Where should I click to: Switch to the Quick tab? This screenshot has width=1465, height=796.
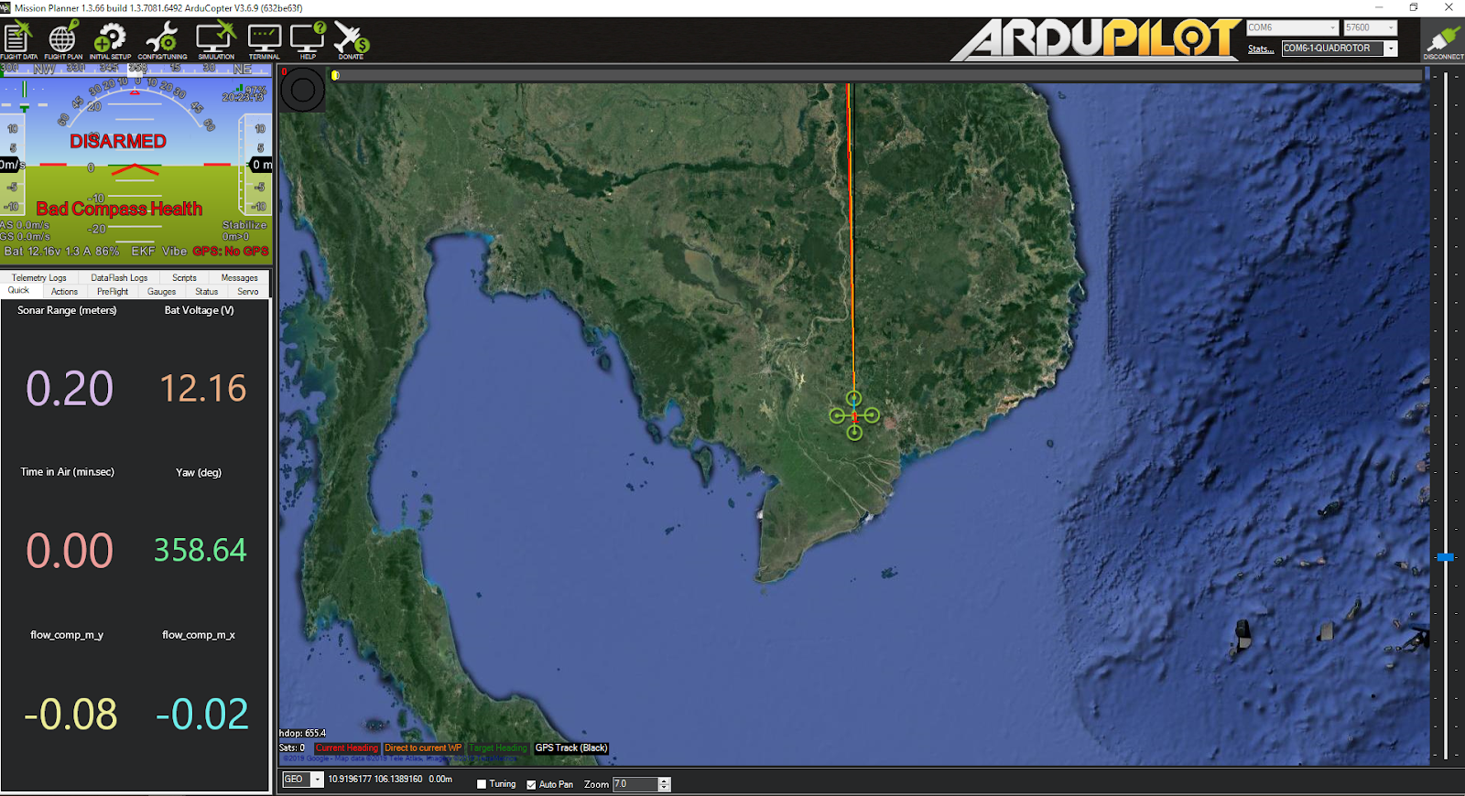[18, 291]
